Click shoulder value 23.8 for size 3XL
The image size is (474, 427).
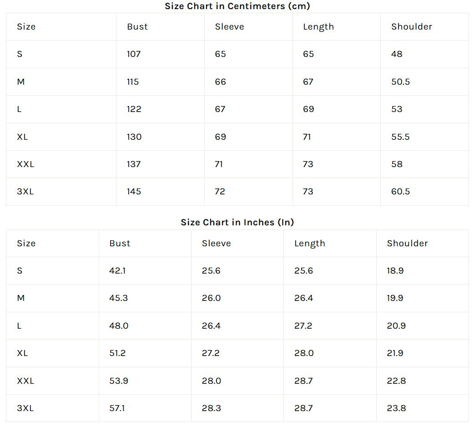click(396, 408)
